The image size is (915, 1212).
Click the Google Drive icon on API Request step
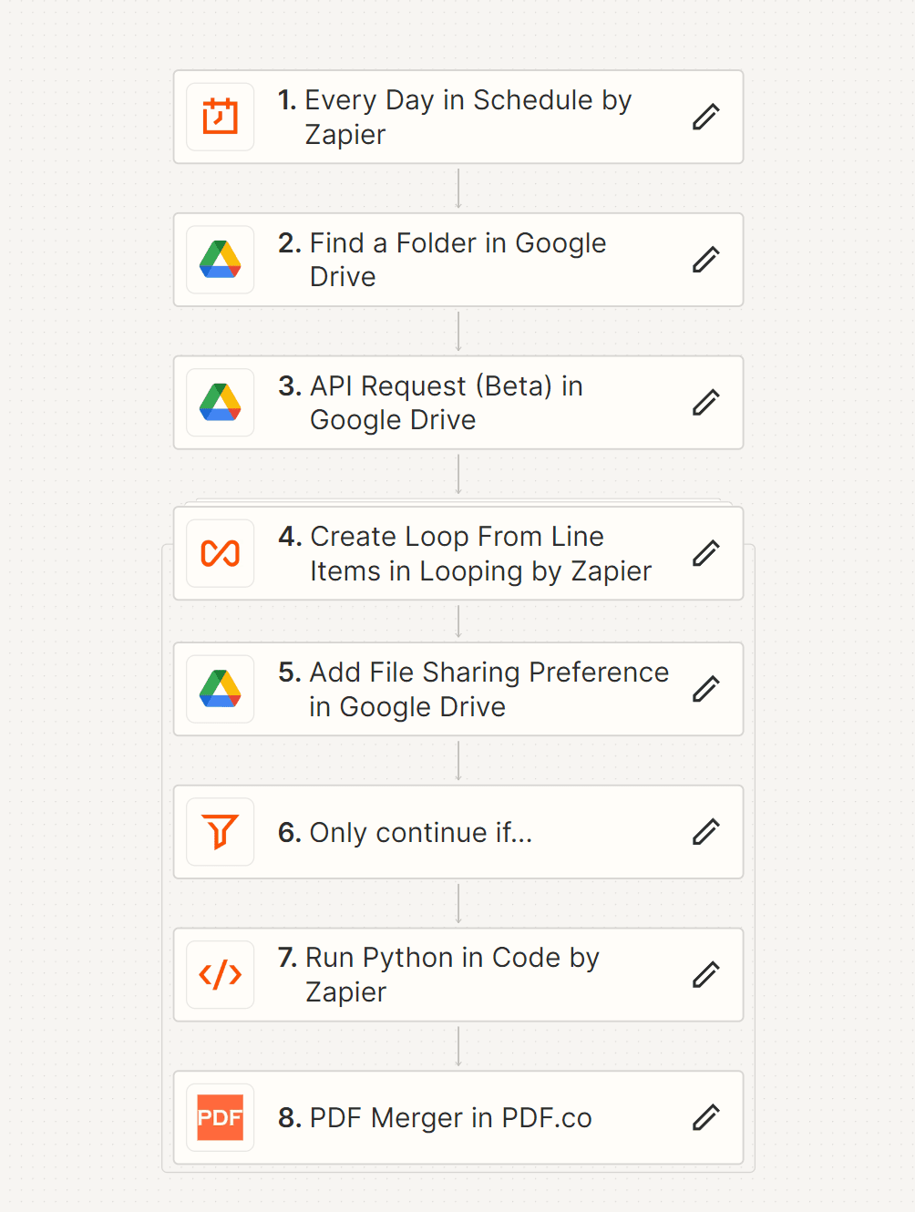(x=220, y=403)
